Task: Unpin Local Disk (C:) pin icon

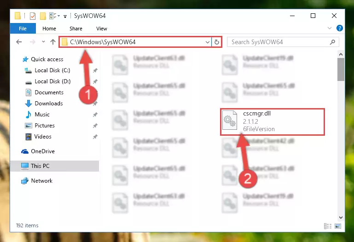Action: point(95,70)
